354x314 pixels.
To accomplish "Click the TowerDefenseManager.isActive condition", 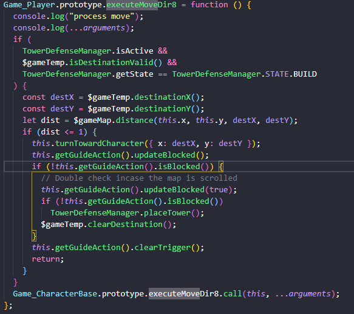I will tap(88, 51).
